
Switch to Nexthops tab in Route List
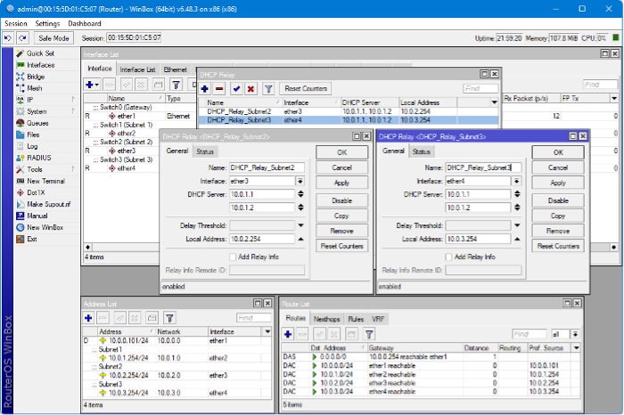(x=327, y=318)
